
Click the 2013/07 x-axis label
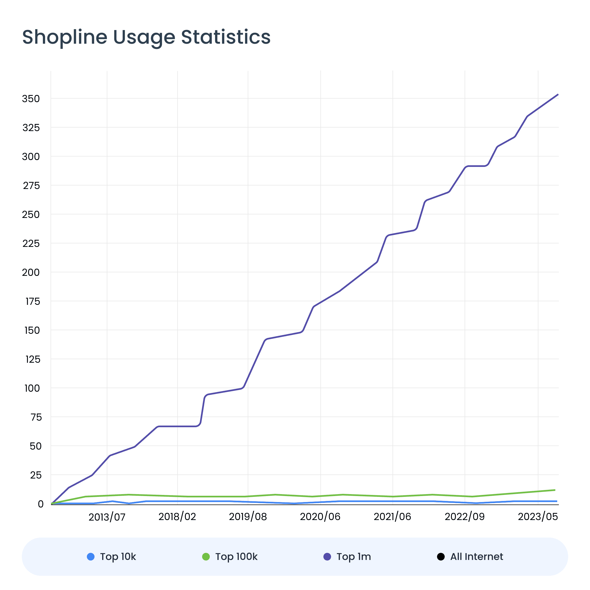point(107,517)
